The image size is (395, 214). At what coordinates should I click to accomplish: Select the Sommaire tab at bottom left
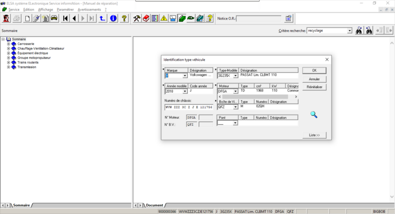click(x=21, y=205)
